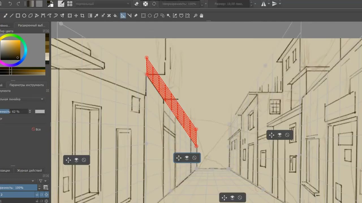Select the Move tool

[x=76, y=16]
